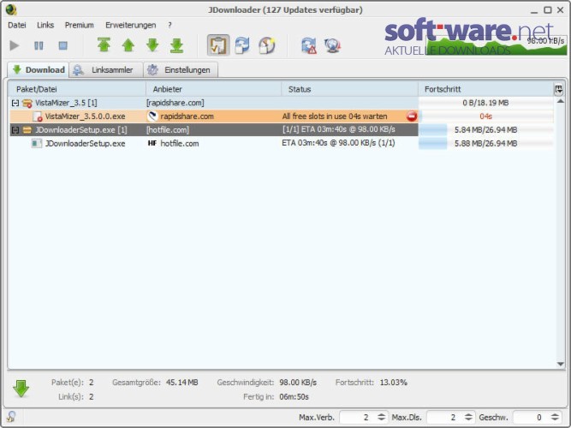The image size is (571, 428).
Task: Open the Datei menu
Action: (x=17, y=25)
